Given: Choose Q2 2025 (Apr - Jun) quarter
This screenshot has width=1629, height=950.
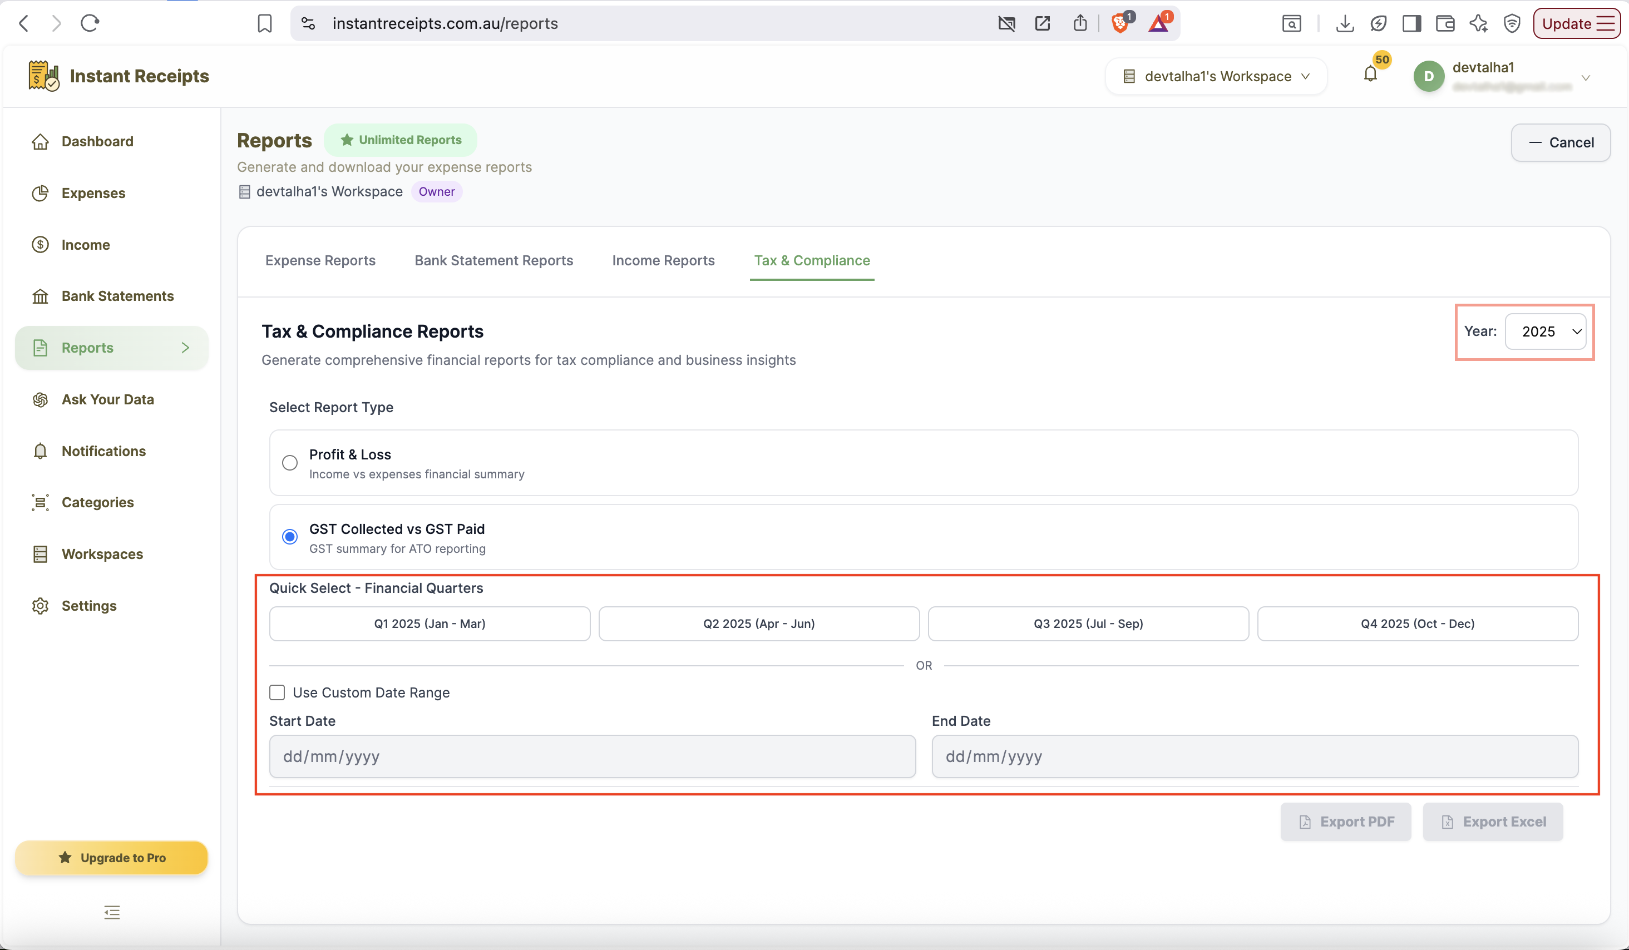Looking at the screenshot, I should [759, 624].
